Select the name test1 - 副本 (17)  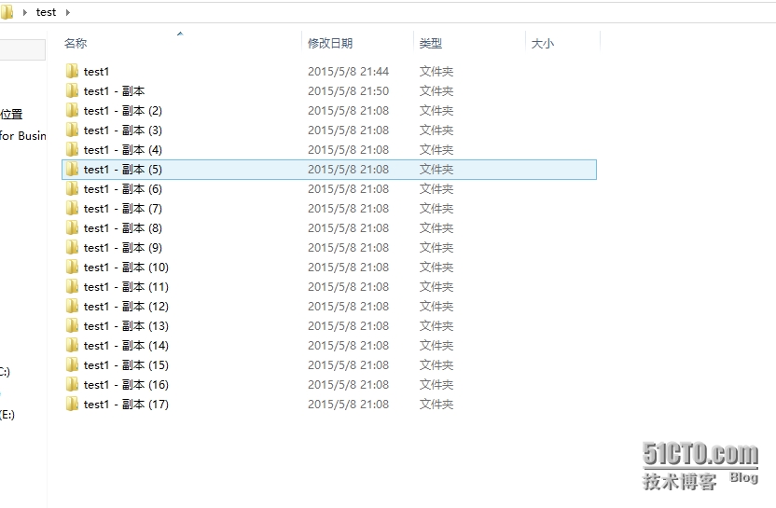pyautogui.click(x=126, y=405)
